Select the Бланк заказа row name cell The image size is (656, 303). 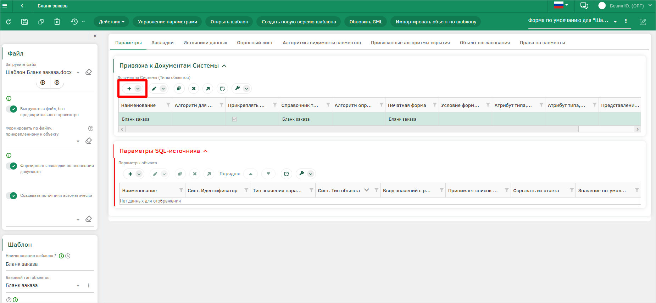coord(145,119)
